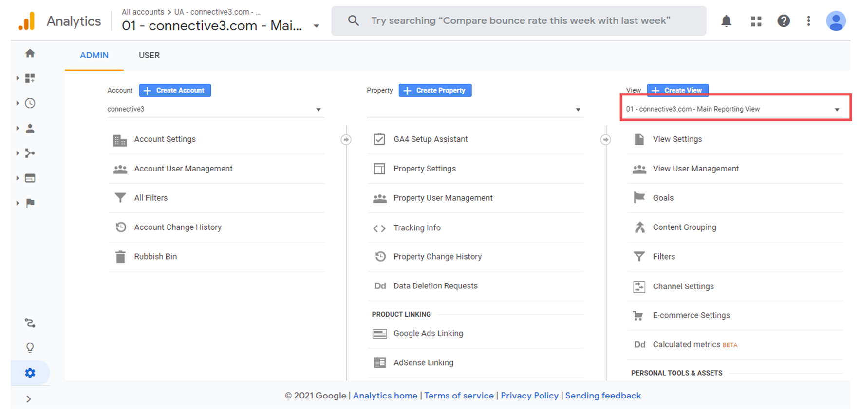The width and height of the screenshot is (861, 417).
Task: Open Acquisition arrows sidebar icon
Action: (x=30, y=153)
